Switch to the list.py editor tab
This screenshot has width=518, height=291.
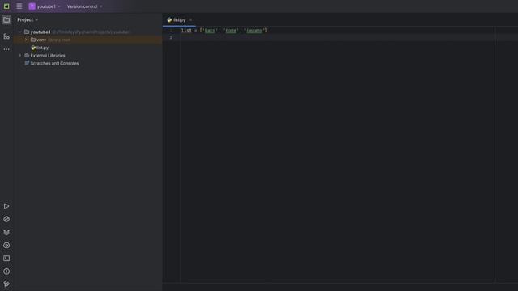(x=179, y=19)
